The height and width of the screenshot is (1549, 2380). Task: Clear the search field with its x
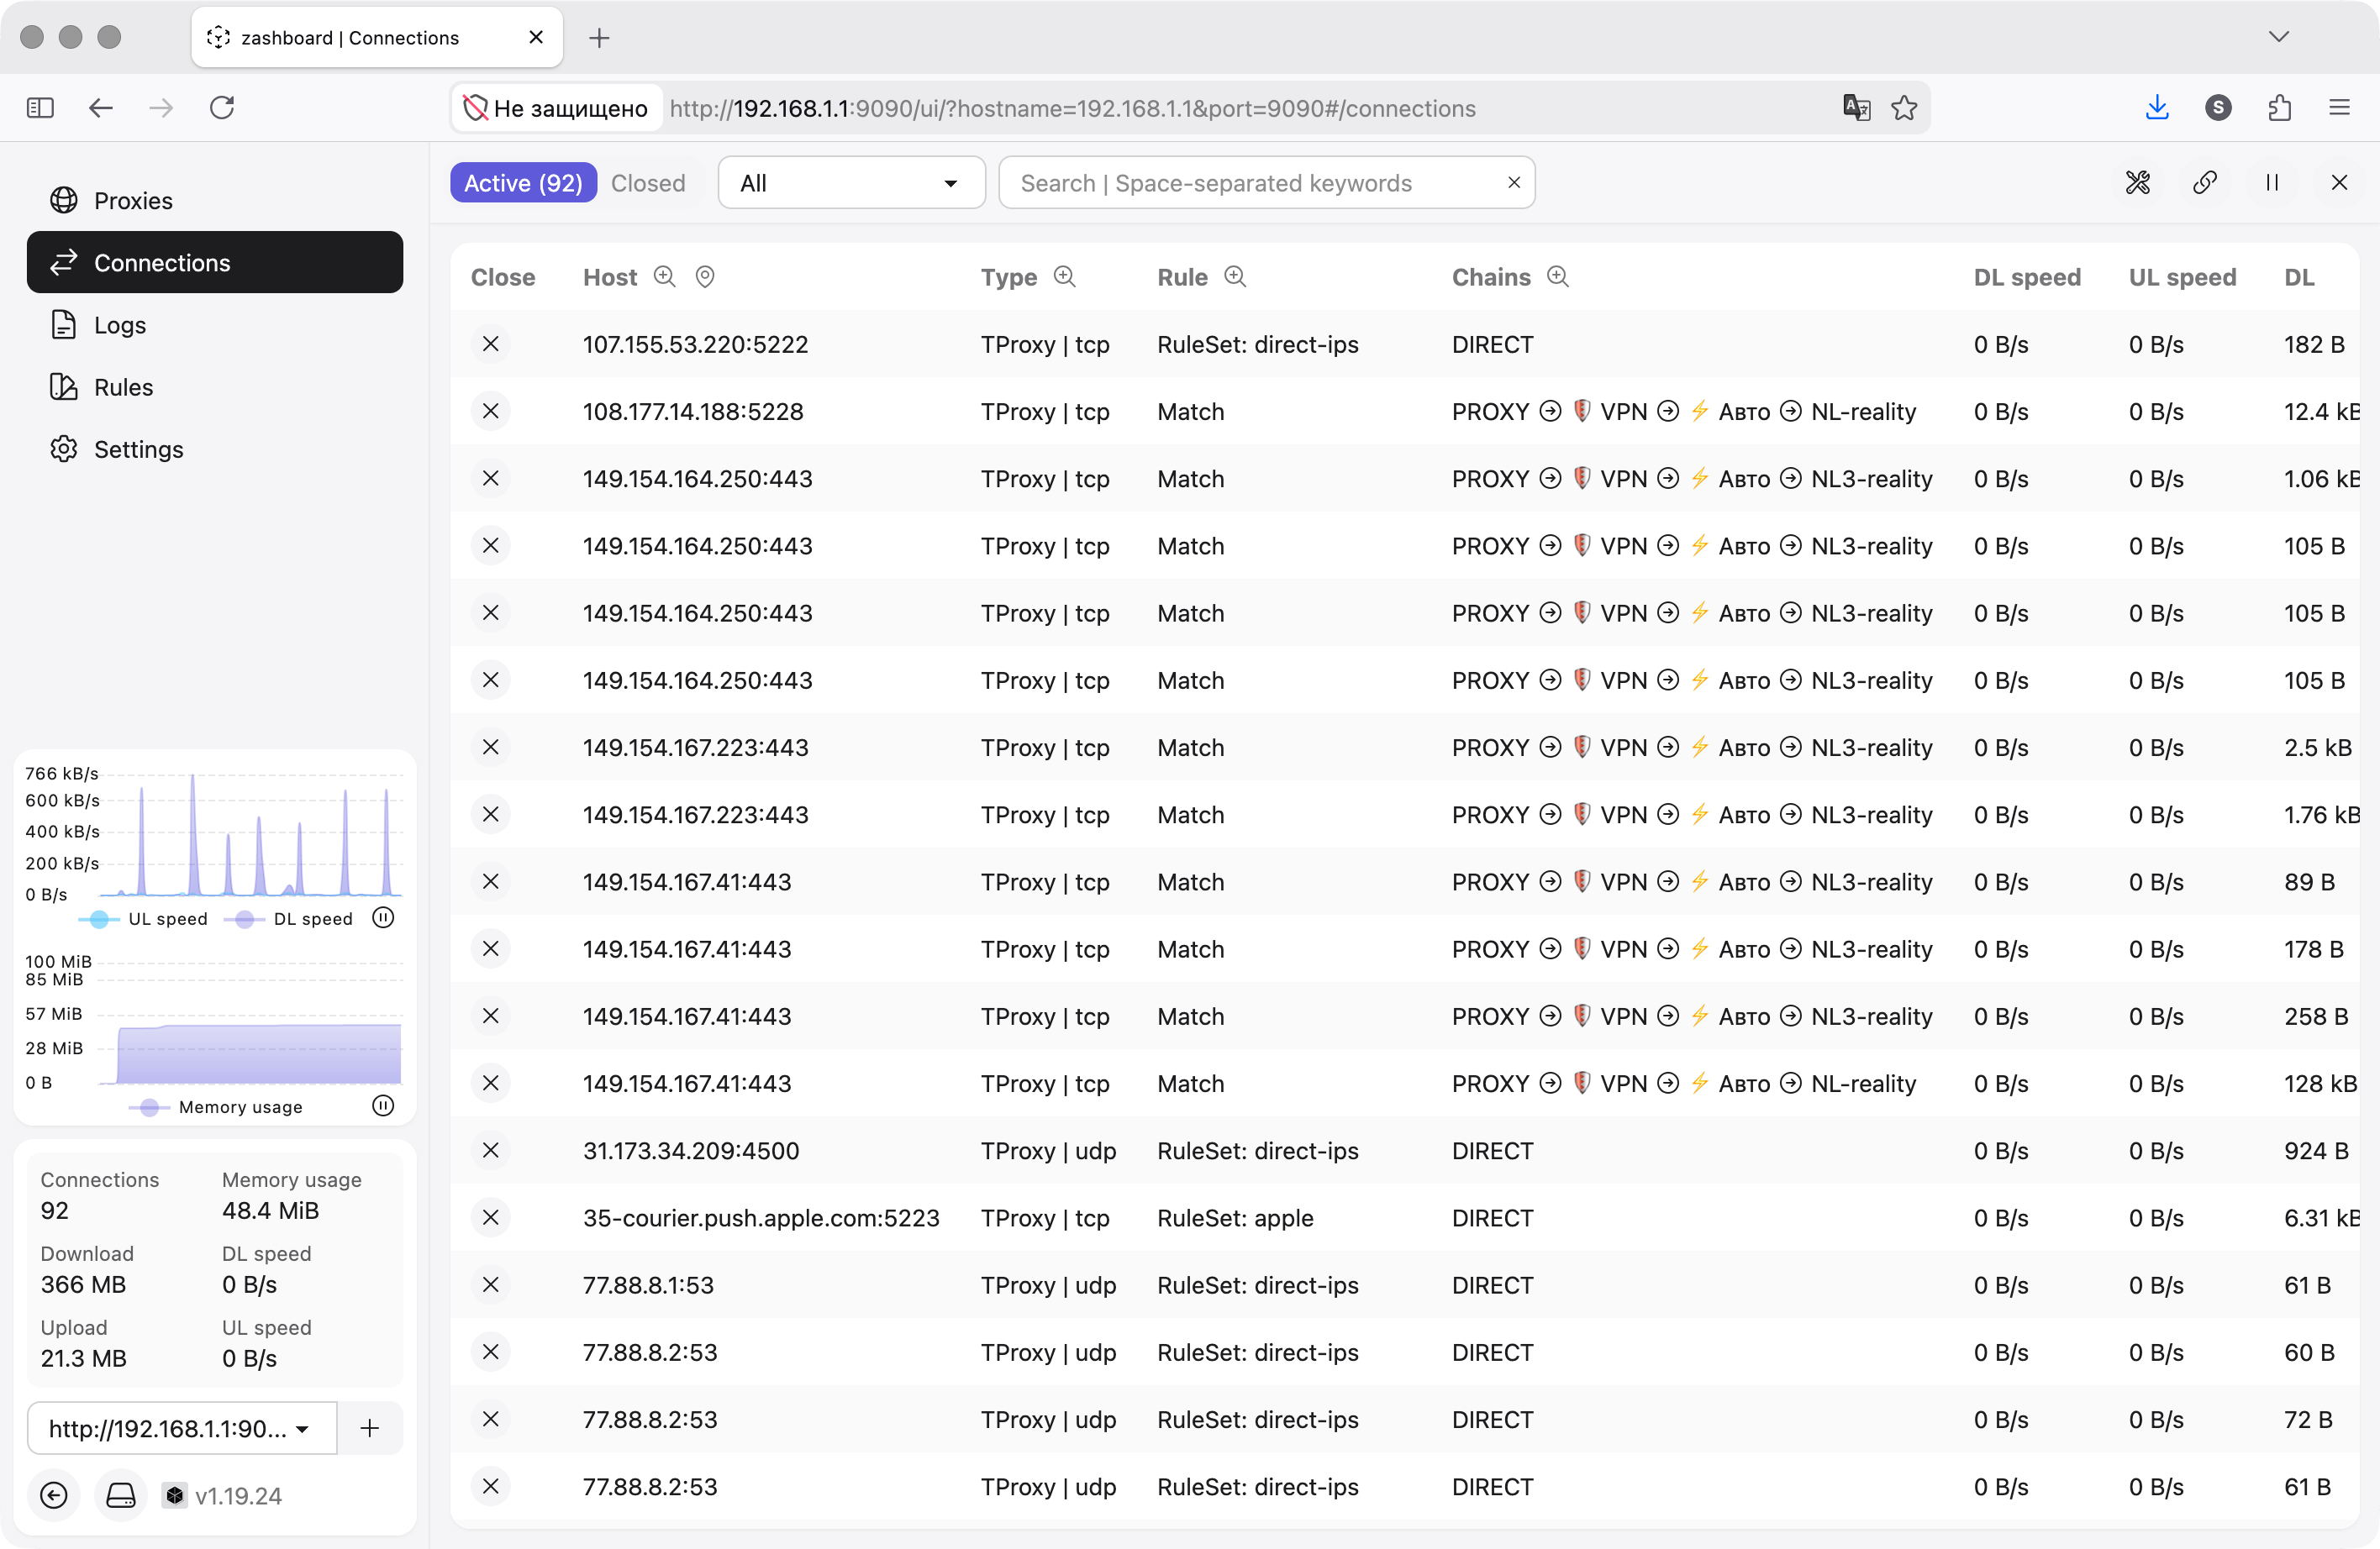(1514, 183)
